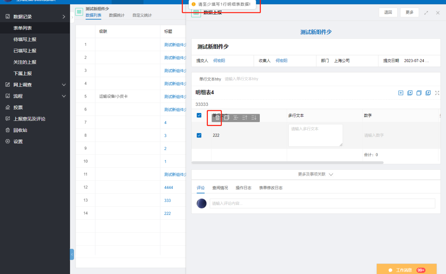The image size is (446, 274).
Task: Click the 222 cell in 明细表4
Action: pos(249,135)
